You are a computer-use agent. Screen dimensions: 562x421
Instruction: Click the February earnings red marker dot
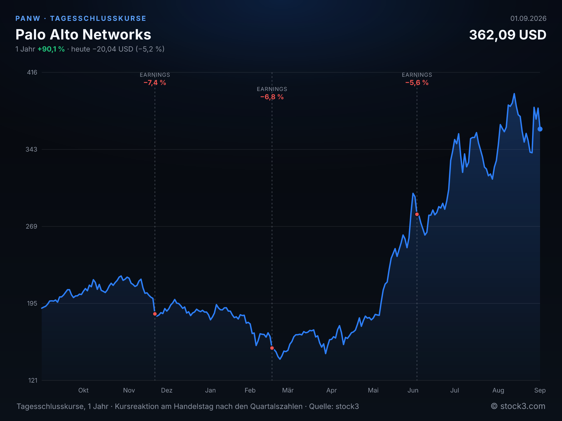pyautogui.click(x=272, y=348)
